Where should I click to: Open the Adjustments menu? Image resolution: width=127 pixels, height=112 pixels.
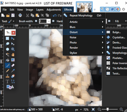[x=54, y=10]
